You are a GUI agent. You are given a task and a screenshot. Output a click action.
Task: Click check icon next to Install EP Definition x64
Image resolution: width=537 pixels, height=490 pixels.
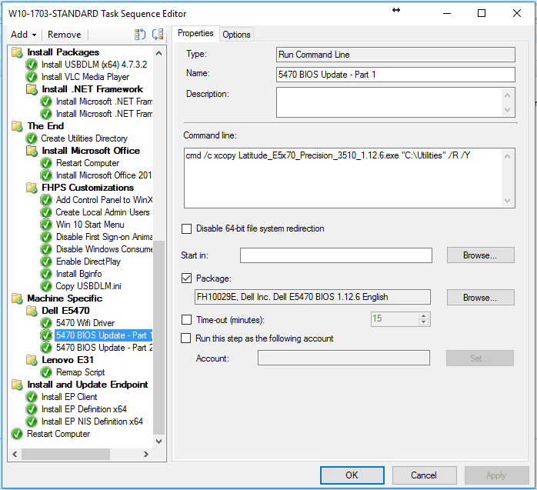click(32, 409)
